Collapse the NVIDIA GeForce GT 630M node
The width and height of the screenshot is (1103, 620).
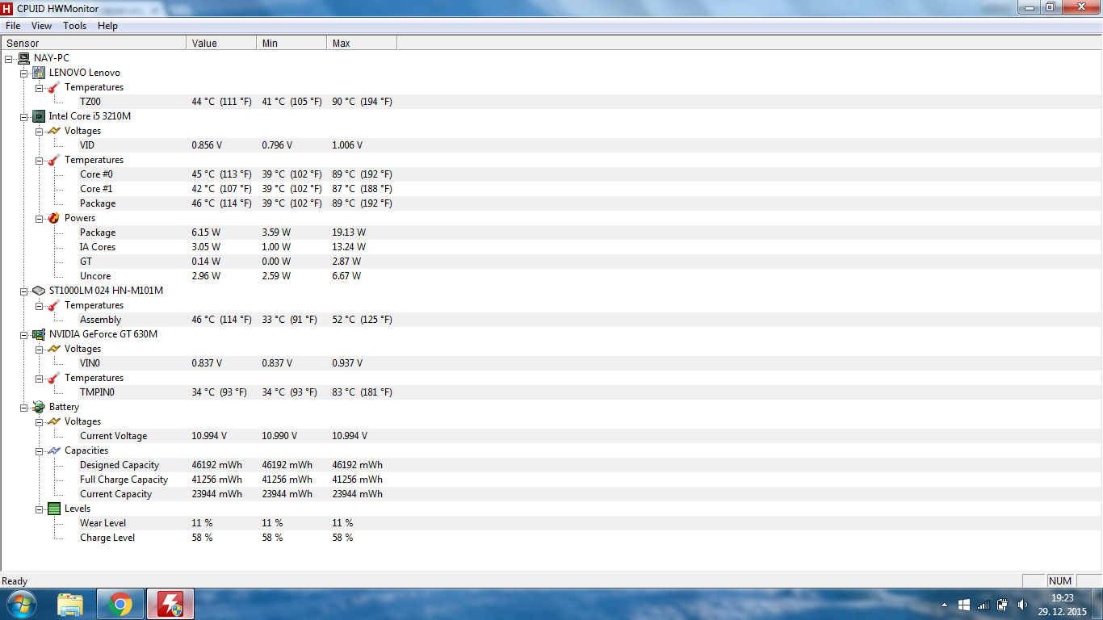point(24,334)
